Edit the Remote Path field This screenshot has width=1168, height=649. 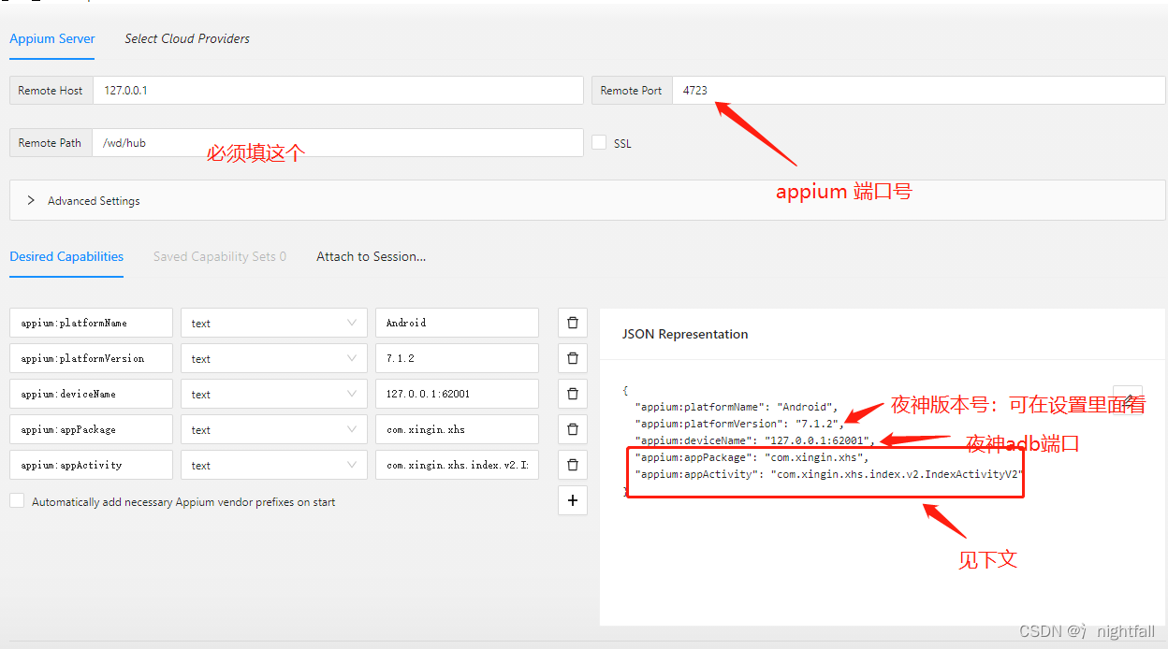[338, 143]
